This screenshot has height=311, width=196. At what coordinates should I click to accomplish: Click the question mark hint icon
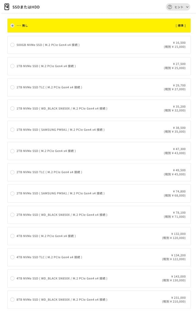170,7
